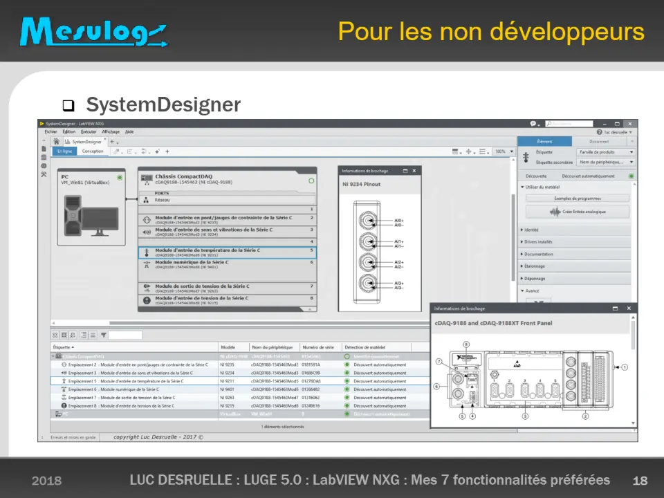664x498 pixels.
Task: Open the 100% zoom dropdown
Action: pos(504,151)
